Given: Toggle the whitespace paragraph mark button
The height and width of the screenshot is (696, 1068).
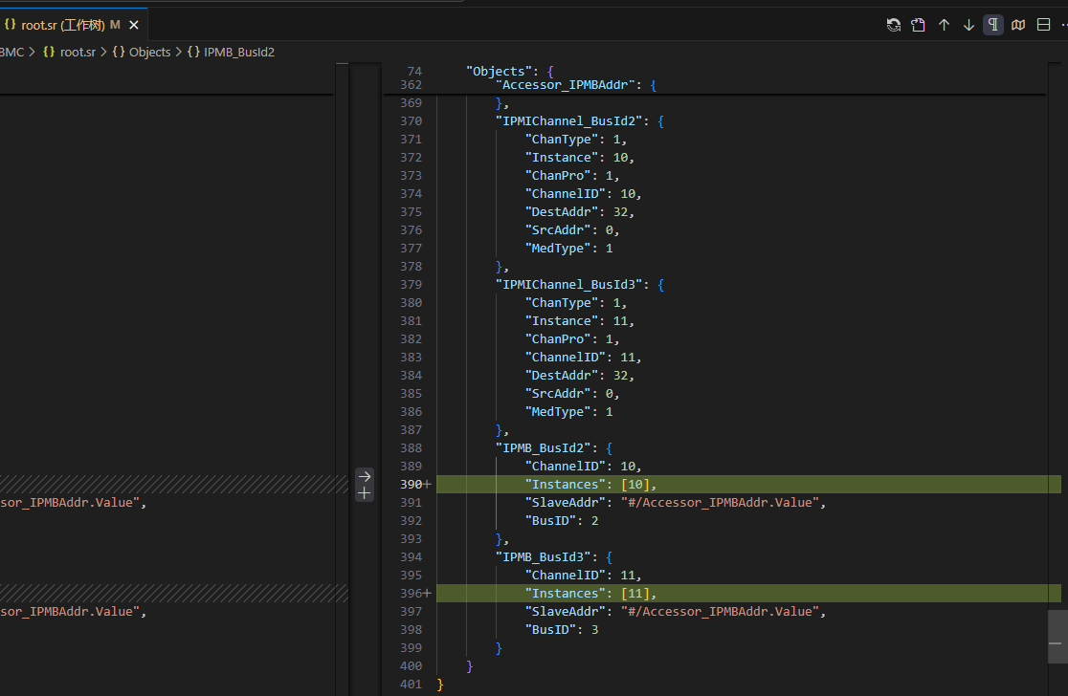Looking at the screenshot, I should (x=993, y=25).
